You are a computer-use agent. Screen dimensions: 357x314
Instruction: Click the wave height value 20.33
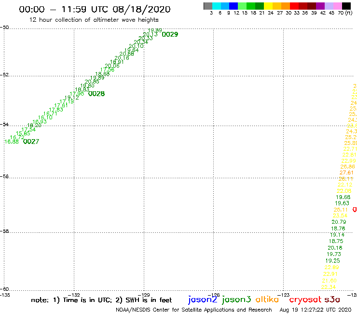(146, 38)
